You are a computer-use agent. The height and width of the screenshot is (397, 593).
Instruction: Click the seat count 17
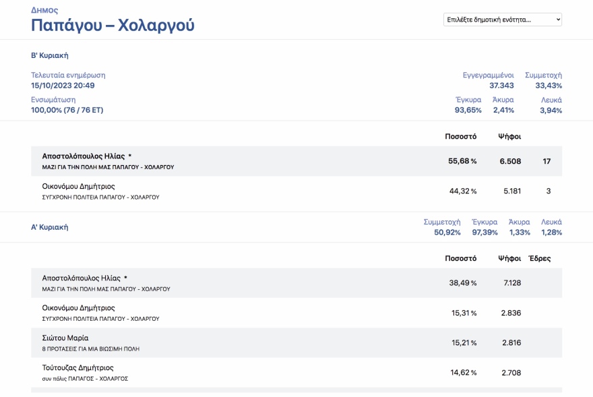pyautogui.click(x=547, y=161)
